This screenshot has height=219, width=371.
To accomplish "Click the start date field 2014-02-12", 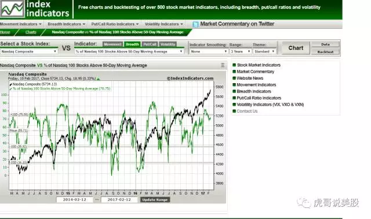I will 75,200.
